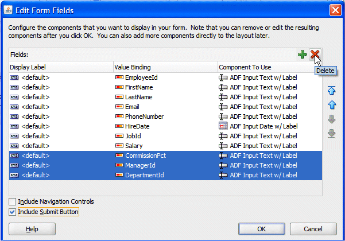The image size is (345, 241).
Task: Open component dropdown for Salary row
Action: pyautogui.click(x=270, y=146)
